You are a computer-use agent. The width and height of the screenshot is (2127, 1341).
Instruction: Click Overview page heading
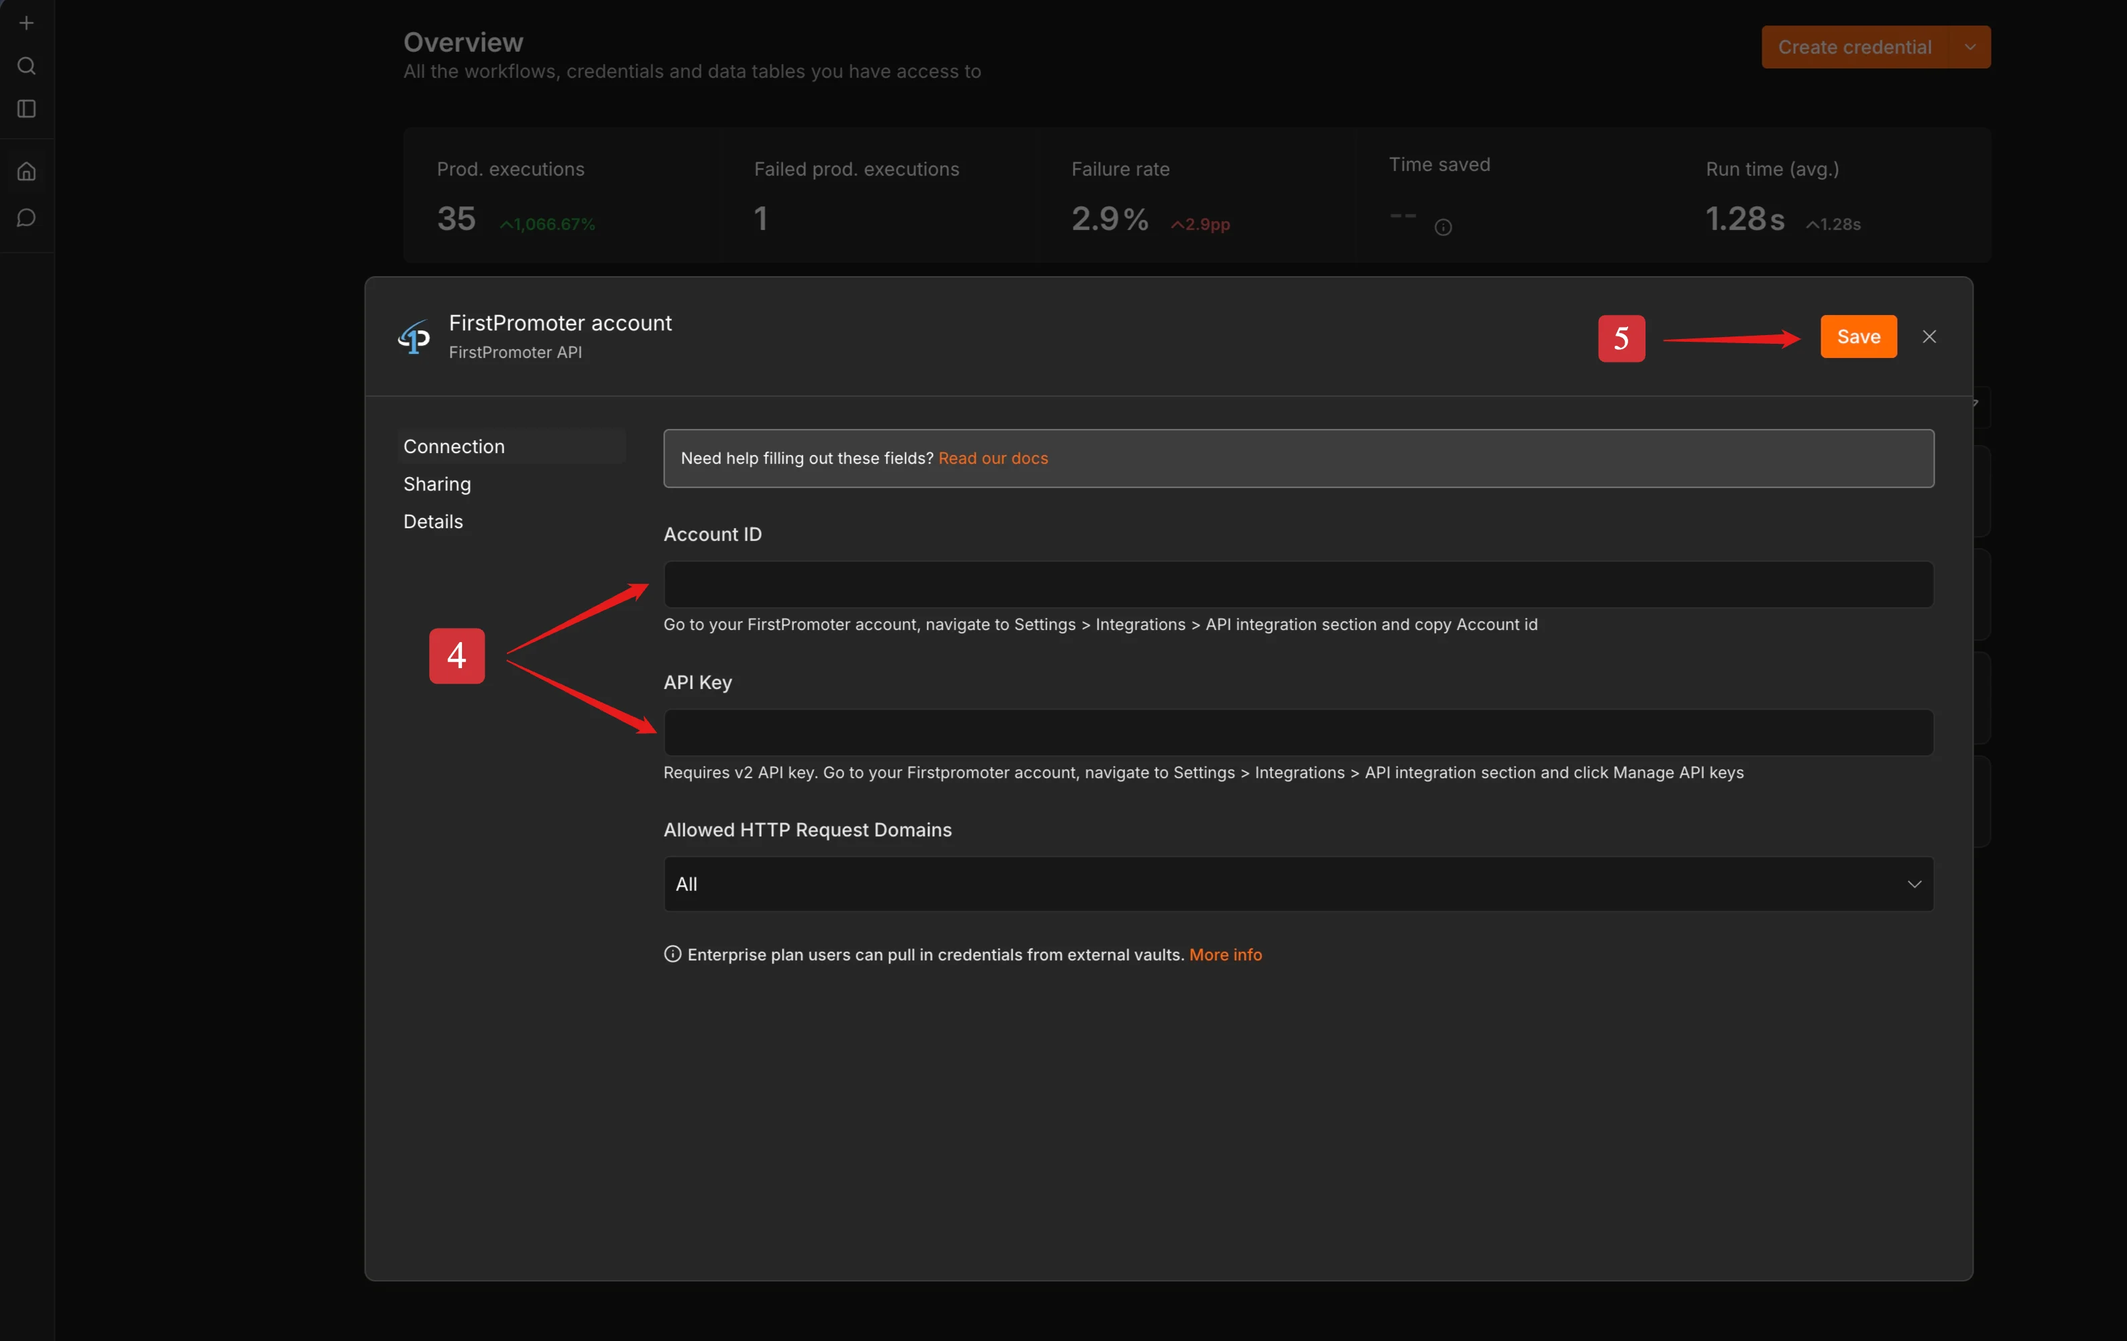tap(463, 42)
